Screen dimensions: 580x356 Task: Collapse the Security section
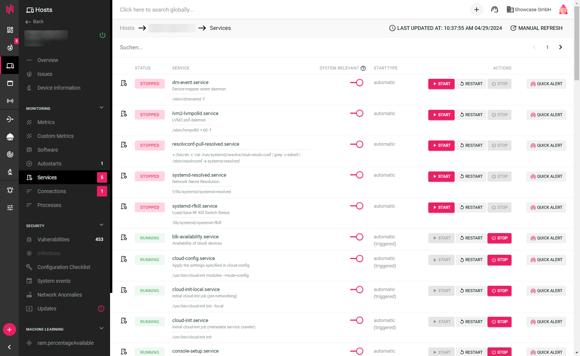click(x=101, y=225)
